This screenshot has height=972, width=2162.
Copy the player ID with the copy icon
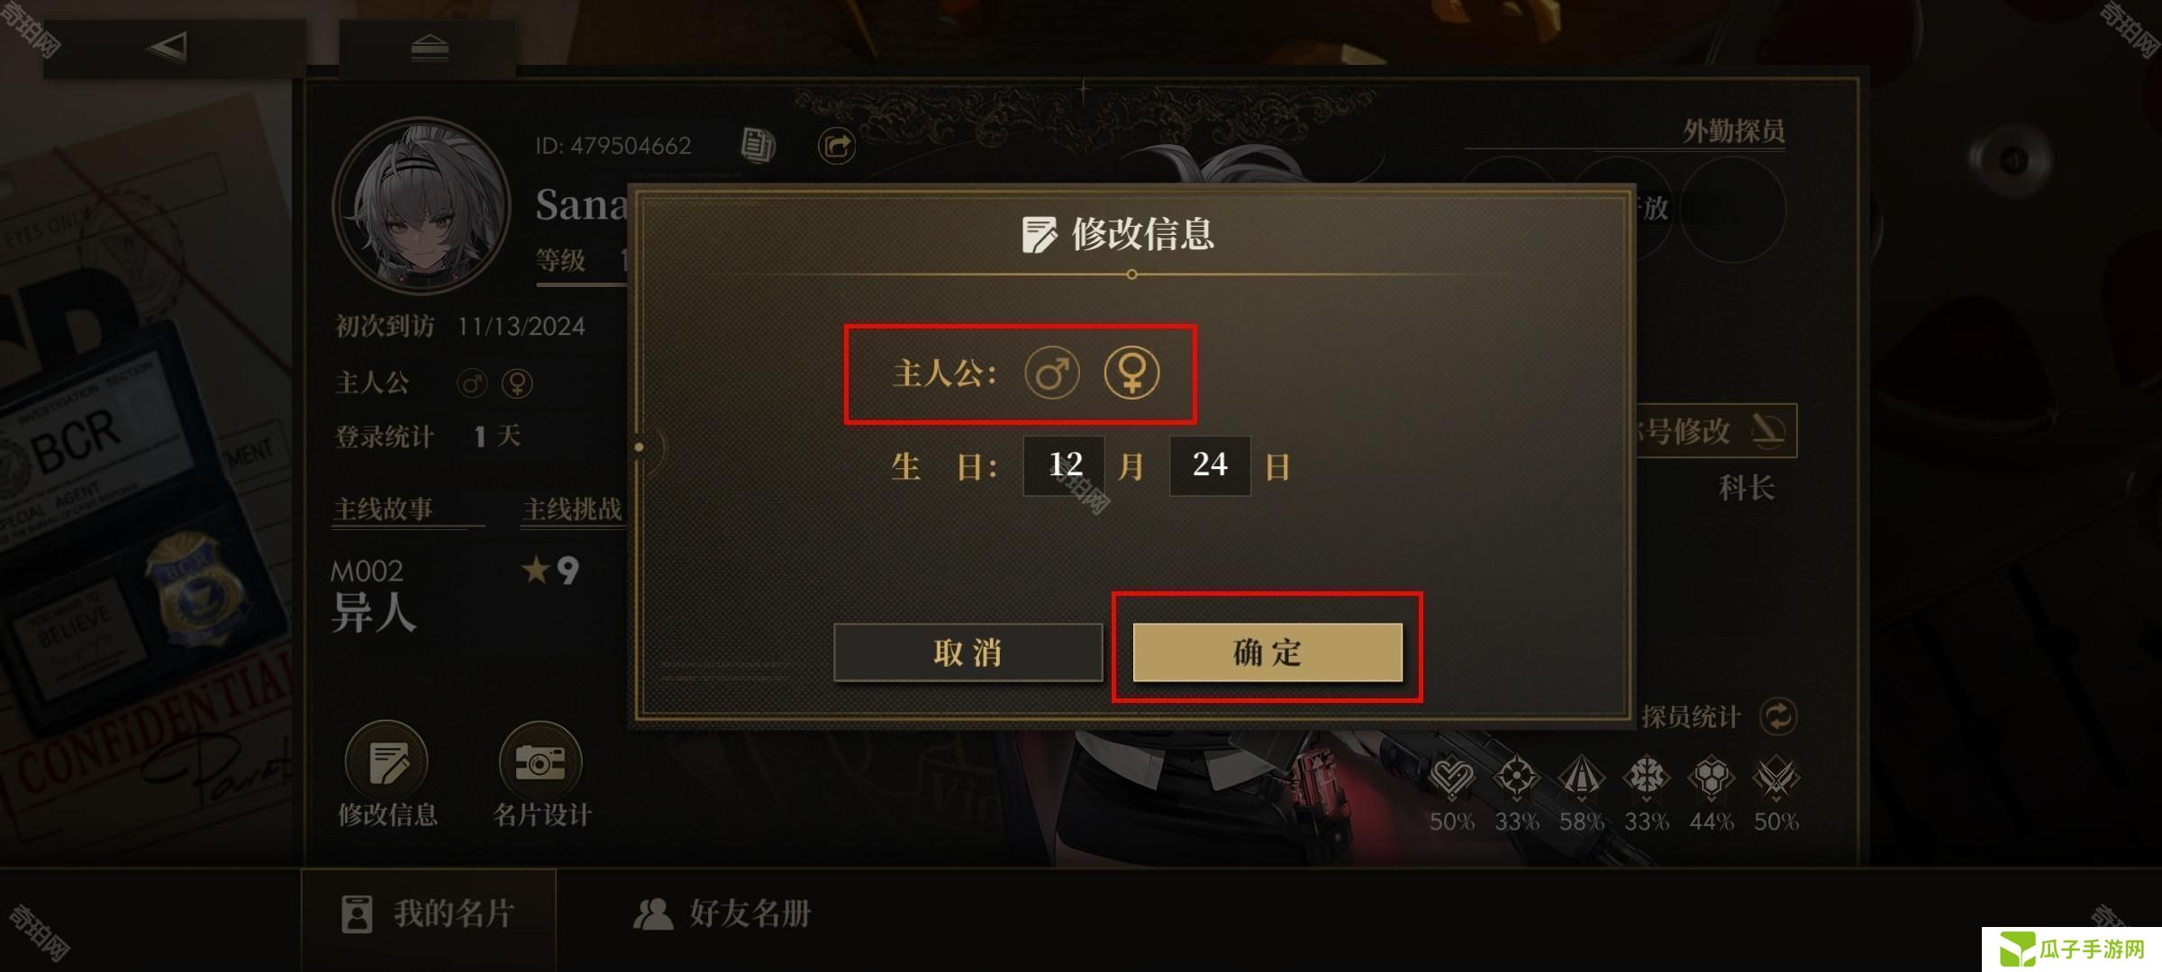tap(758, 144)
